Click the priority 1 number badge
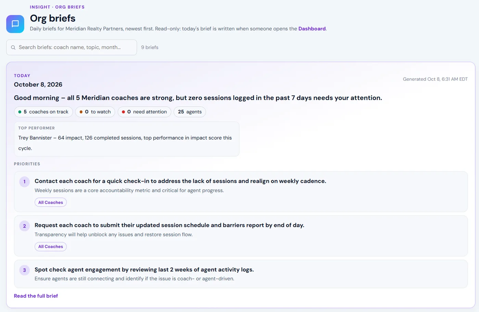Viewport: 479px width, 312px height. (24, 181)
